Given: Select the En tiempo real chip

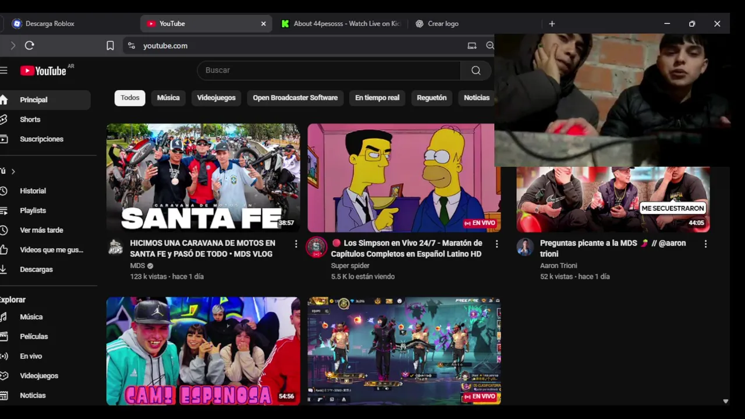Looking at the screenshot, I should 377,98.
